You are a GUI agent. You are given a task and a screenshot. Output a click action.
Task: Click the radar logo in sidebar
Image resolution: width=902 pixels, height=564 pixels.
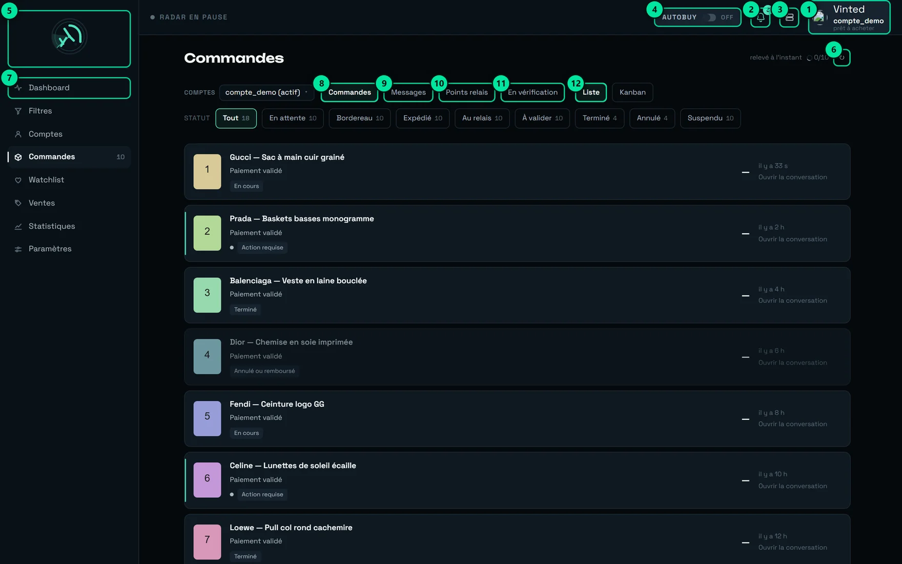click(69, 37)
